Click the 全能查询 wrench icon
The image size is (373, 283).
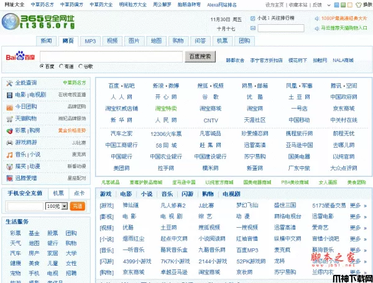coord(9,83)
